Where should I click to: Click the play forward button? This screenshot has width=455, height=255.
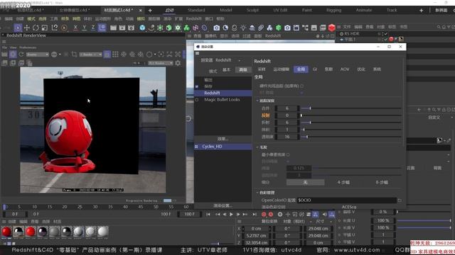pos(231,214)
